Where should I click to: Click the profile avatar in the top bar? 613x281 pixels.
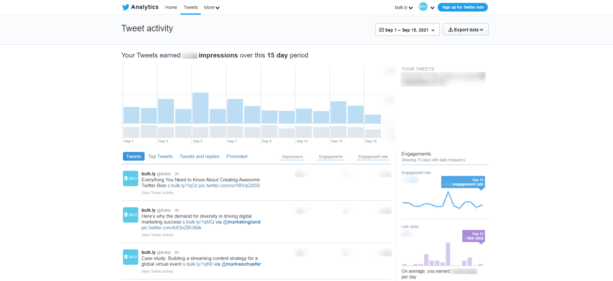tap(423, 7)
